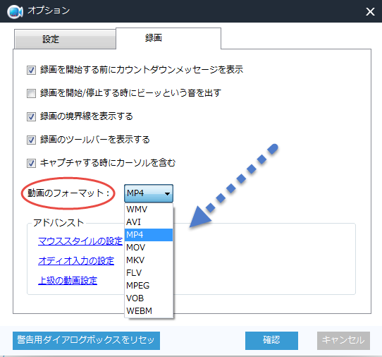Select the 録画 tab
This screenshot has width=382, height=357.
[168, 38]
